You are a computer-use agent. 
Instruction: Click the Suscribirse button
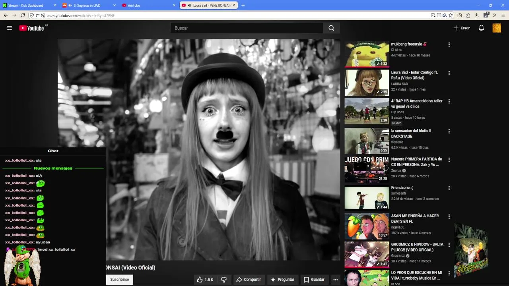pyautogui.click(x=120, y=280)
